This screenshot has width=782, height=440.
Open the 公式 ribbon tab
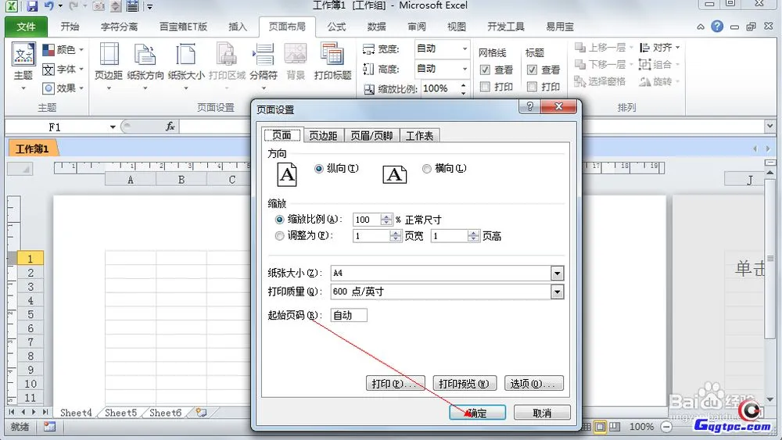[336, 27]
